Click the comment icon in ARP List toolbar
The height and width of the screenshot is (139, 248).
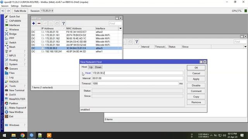(x=57, y=23)
